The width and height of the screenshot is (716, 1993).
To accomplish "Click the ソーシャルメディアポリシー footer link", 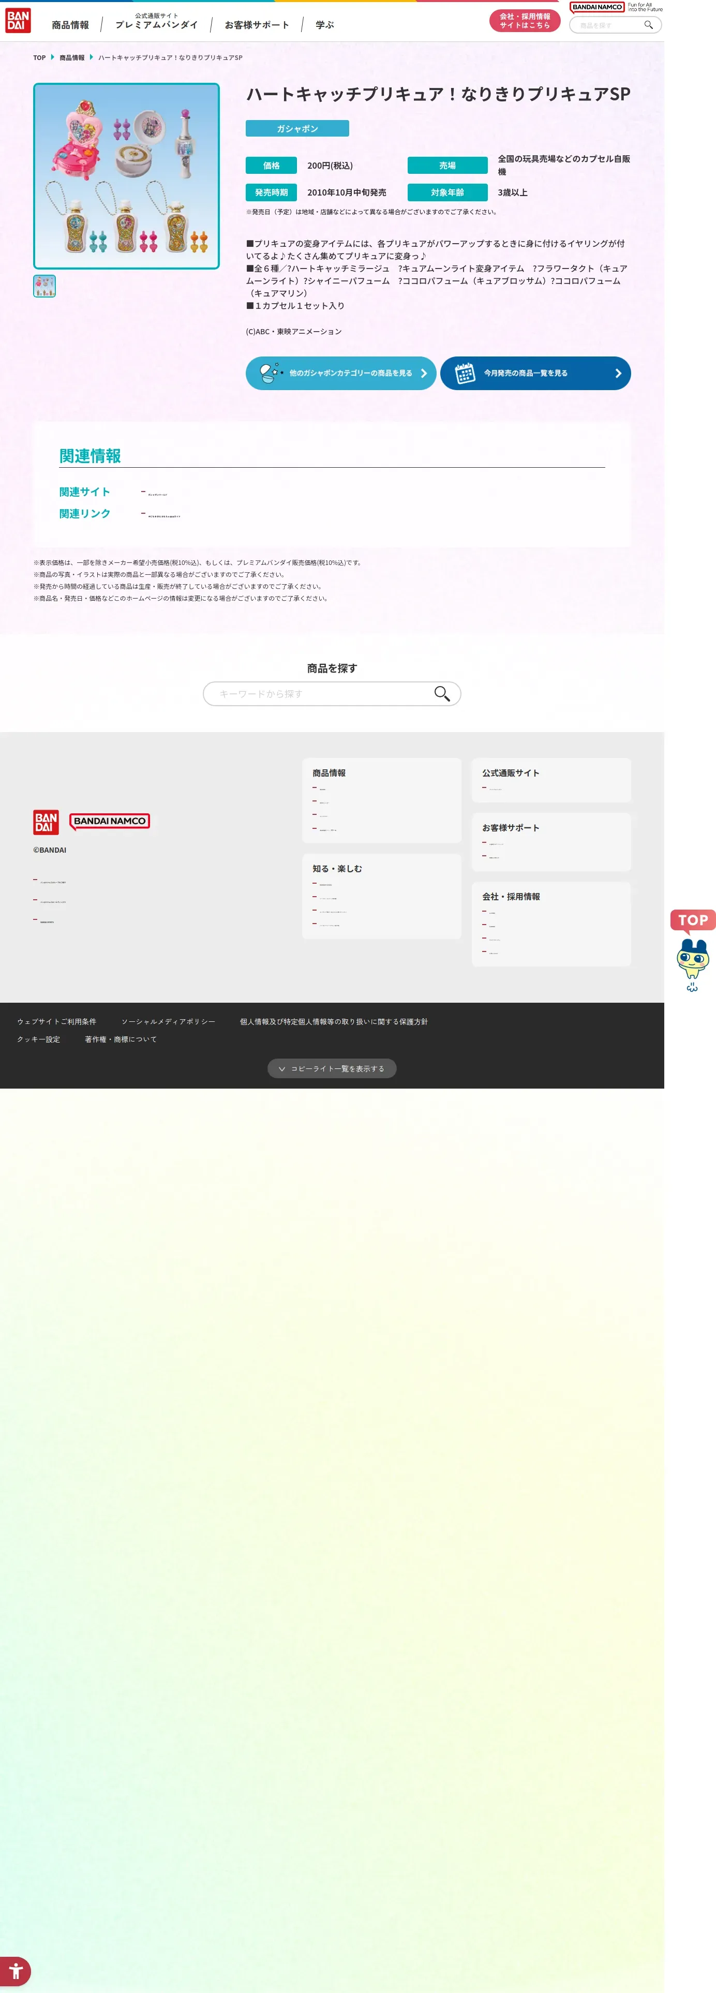I will point(169,1021).
